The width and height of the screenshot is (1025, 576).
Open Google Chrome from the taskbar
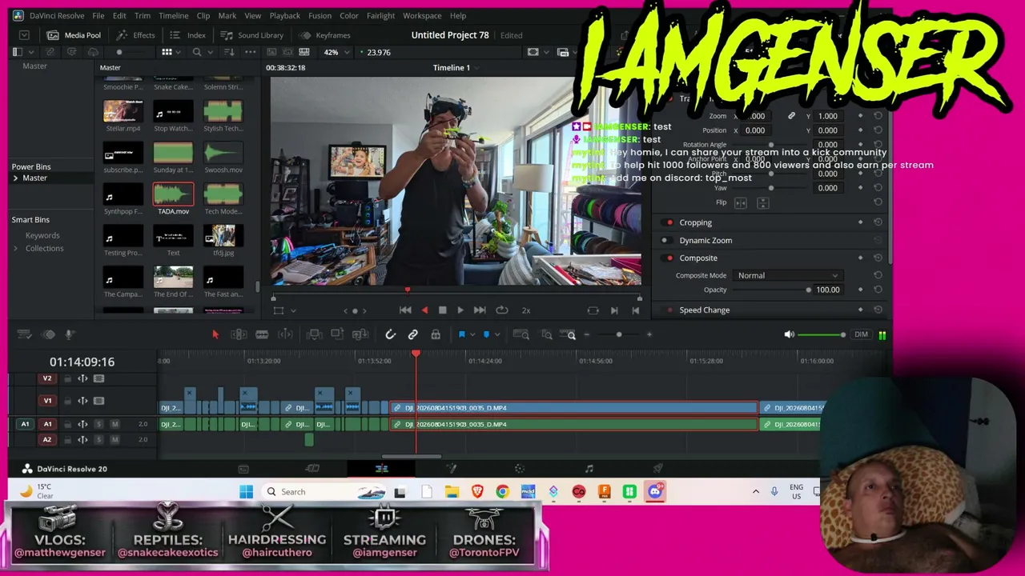pos(502,491)
